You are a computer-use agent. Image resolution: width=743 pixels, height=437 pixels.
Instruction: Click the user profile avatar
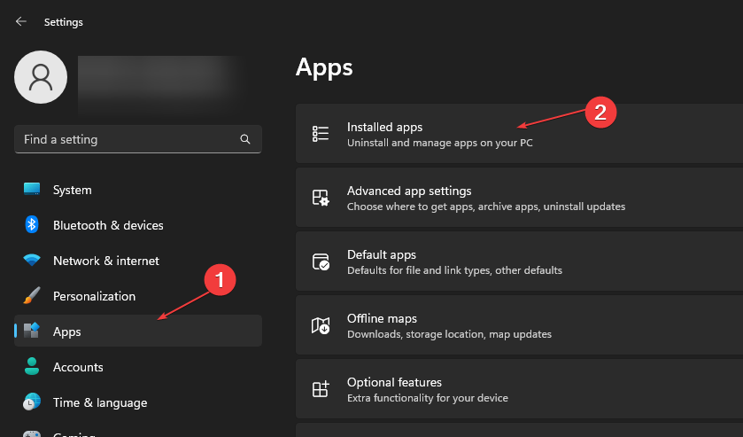[41, 77]
